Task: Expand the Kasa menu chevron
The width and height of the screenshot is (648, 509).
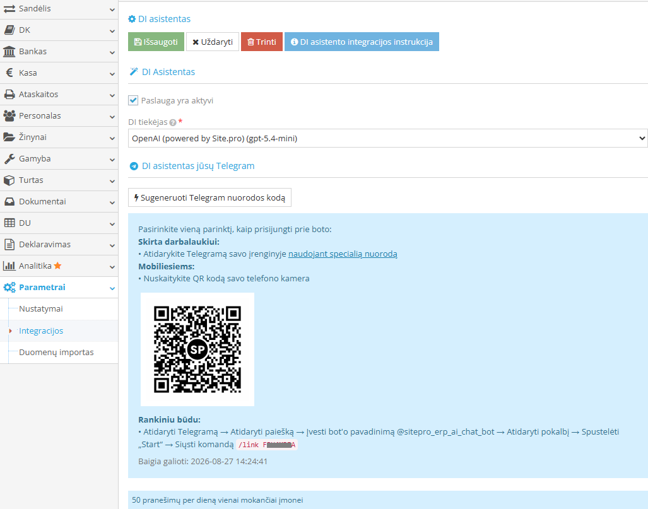Action: click(112, 74)
